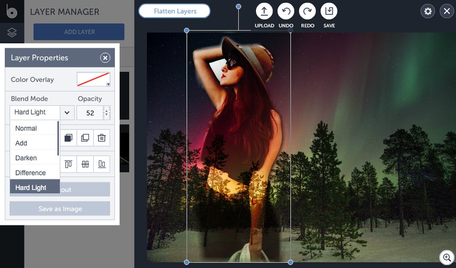The width and height of the screenshot is (456, 268).
Task: Click the Layer Properties title
Action: (40, 58)
